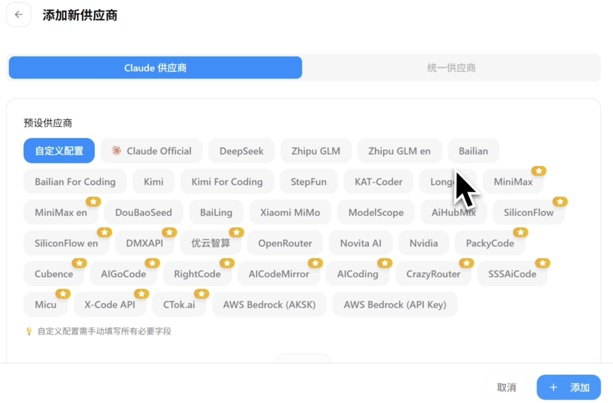This screenshot has width=613, height=403.
Task: Switch to the Claude 供应商 tab
Action: coord(155,68)
